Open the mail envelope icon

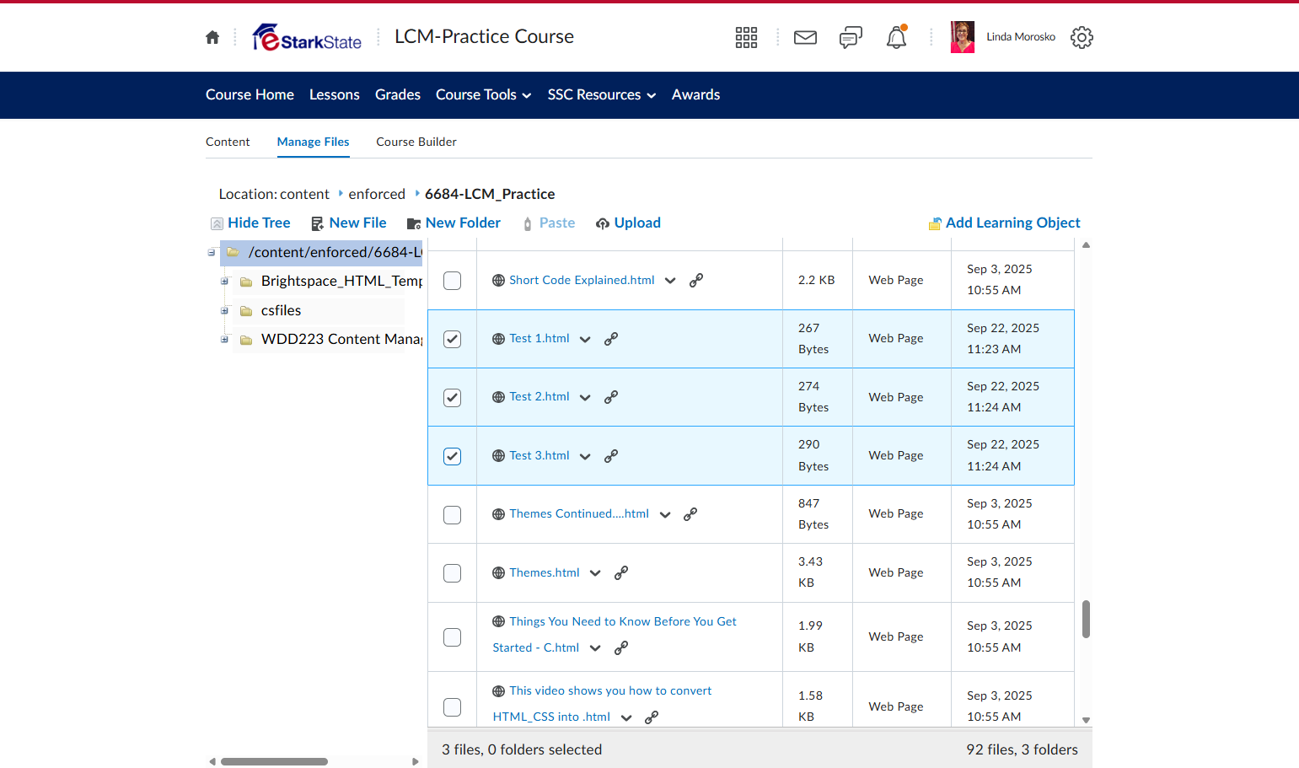click(x=805, y=37)
